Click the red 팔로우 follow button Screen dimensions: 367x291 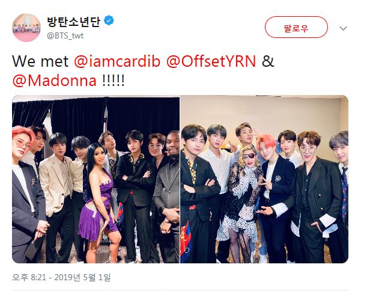296,27
